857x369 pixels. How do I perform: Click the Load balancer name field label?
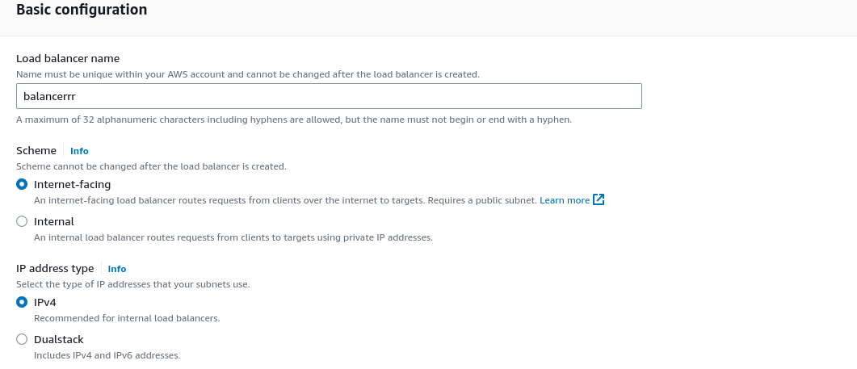tap(68, 58)
